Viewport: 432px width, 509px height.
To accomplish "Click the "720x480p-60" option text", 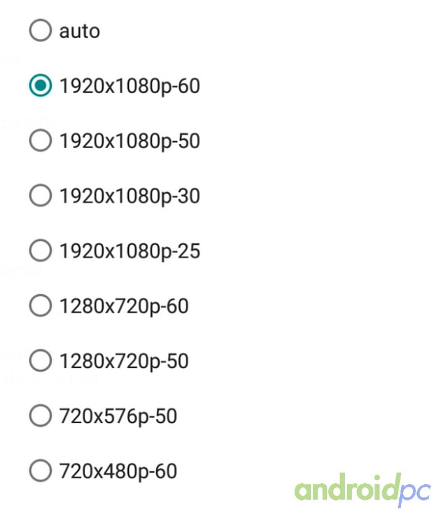I will (x=118, y=471).
